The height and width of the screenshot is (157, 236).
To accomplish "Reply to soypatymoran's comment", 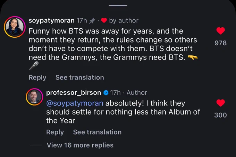I will point(37,77).
